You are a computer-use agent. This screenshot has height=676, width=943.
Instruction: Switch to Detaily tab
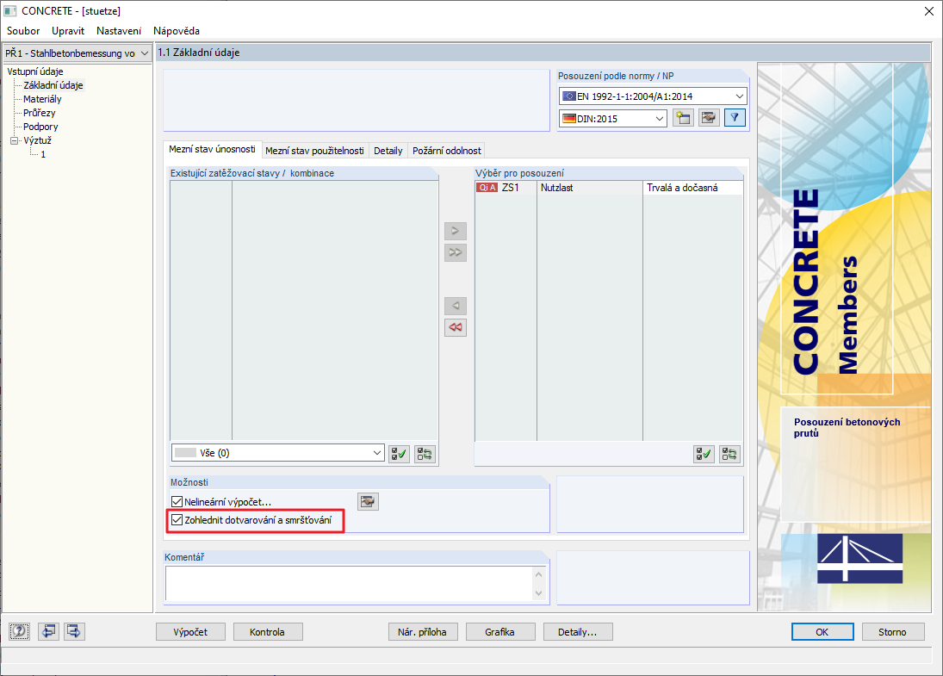pos(388,151)
